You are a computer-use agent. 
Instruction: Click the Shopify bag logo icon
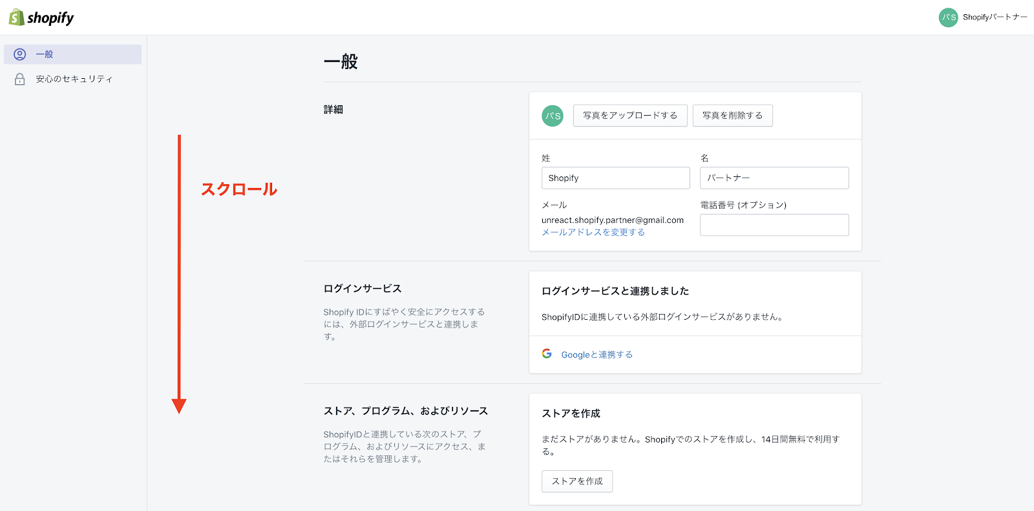pyautogui.click(x=16, y=17)
